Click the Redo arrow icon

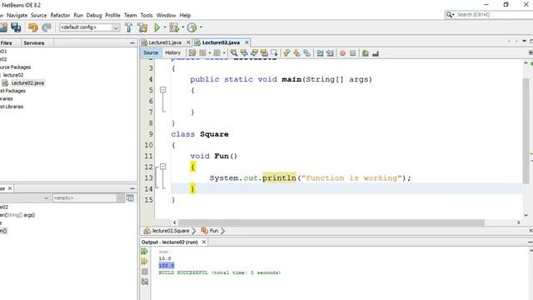point(47,27)
